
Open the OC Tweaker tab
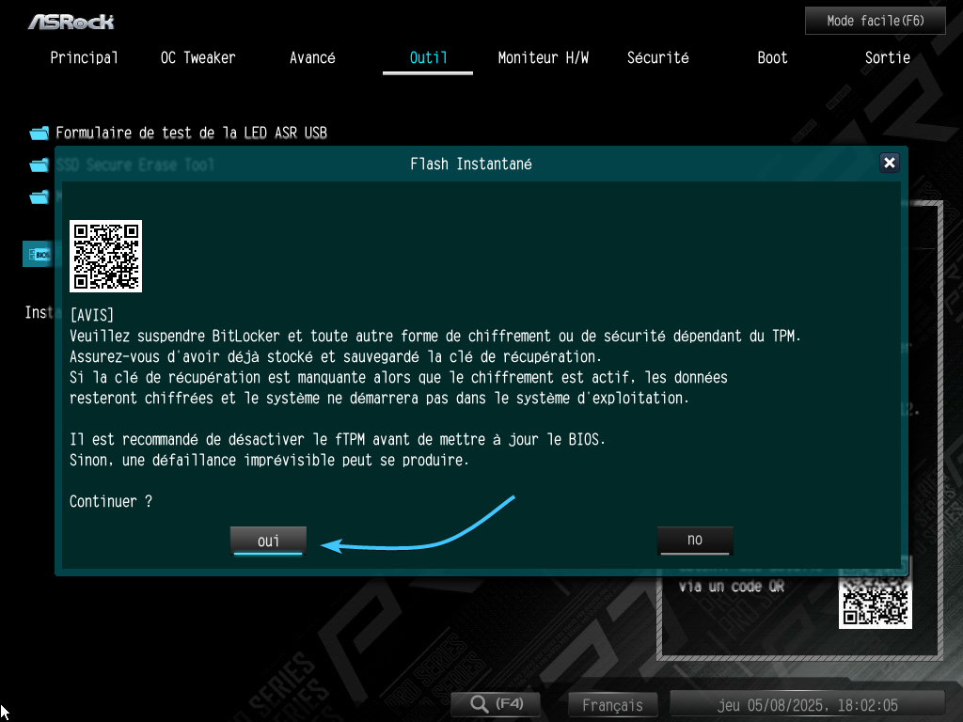(x=197, y=57)
